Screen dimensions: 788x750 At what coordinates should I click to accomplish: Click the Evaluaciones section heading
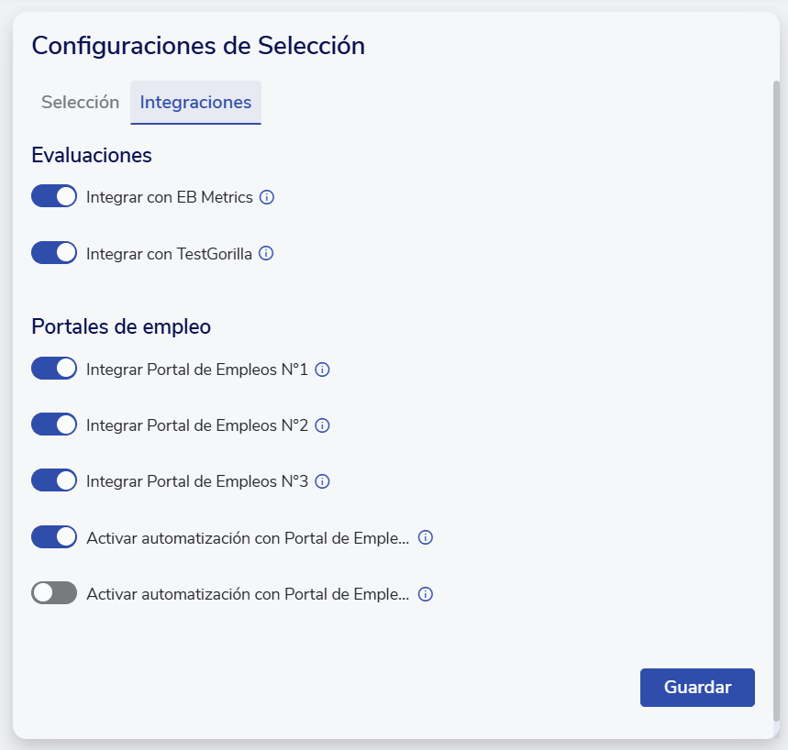[x=92, y=155]
